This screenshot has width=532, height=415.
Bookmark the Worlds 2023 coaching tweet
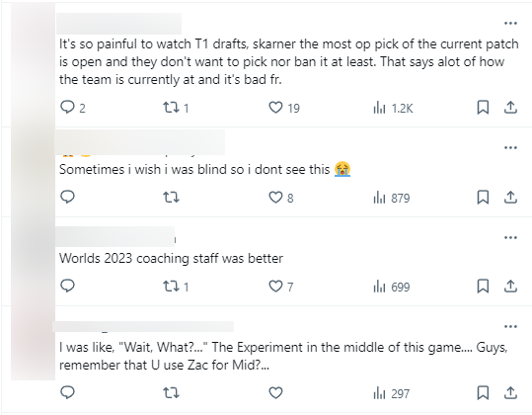click(x=483, y=287)
